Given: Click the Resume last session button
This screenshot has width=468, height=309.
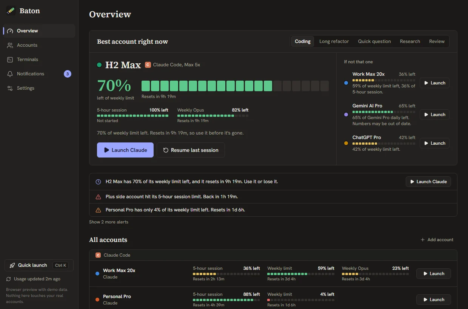Looking at the screenshot, I should tap(191, 150).
